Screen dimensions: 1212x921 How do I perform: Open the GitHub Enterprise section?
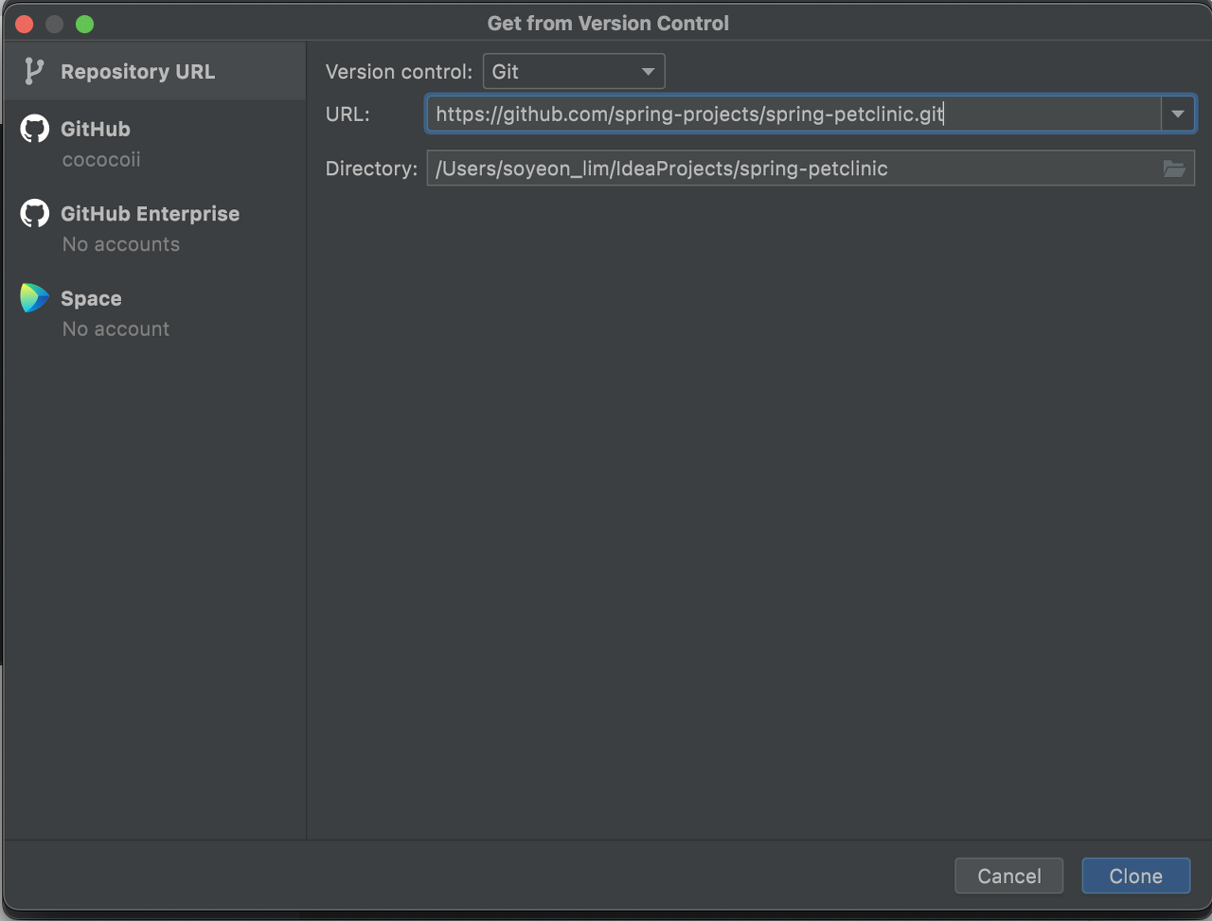tap(154, 228)
